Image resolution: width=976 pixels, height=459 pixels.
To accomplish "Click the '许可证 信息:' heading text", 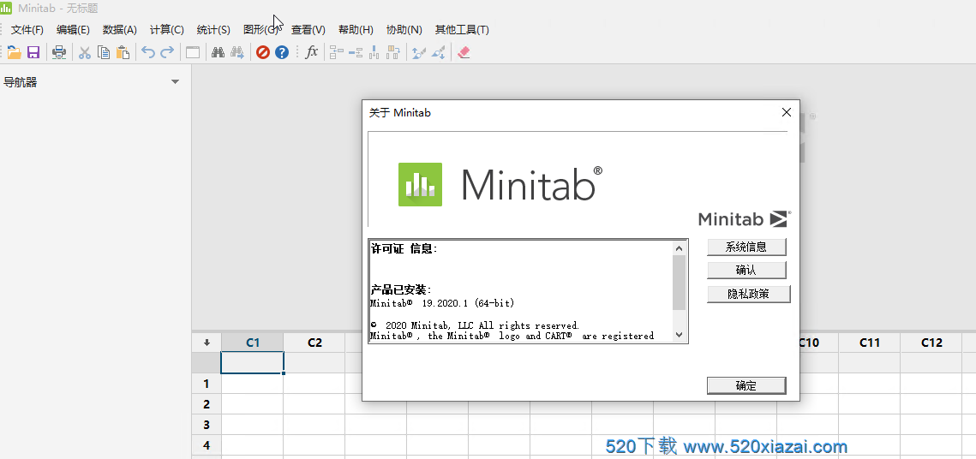I will (x=404, y=249).
